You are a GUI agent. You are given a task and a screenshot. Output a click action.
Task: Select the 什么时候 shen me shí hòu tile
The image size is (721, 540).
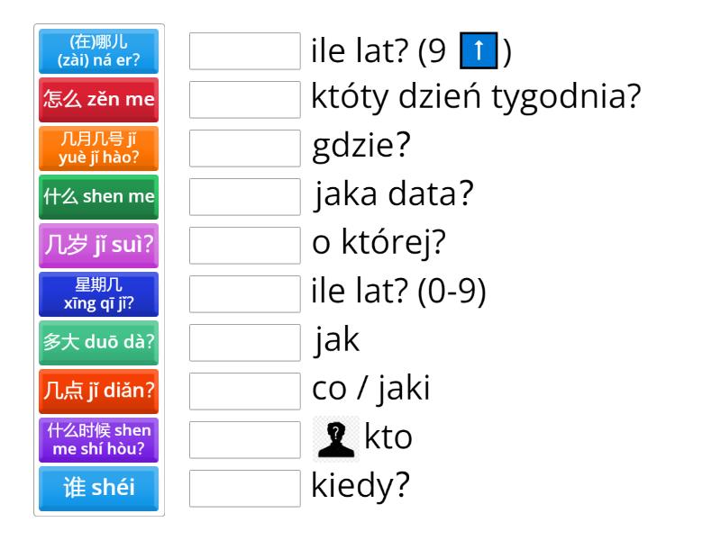coord(99,440)
